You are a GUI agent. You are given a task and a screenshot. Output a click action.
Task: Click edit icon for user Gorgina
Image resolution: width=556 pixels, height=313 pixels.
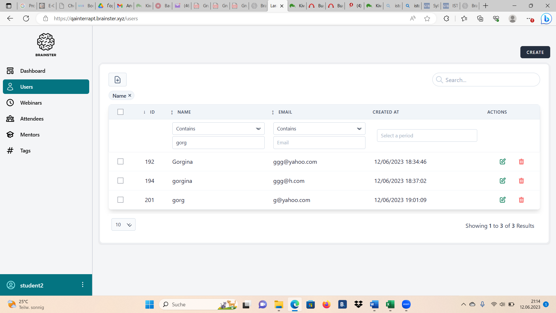(502, 162)
